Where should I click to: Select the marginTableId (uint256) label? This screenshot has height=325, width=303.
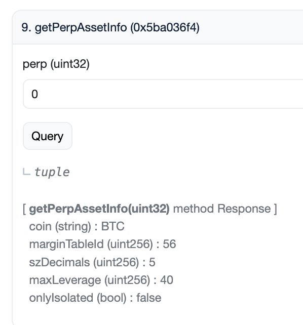tap(91, 244)
